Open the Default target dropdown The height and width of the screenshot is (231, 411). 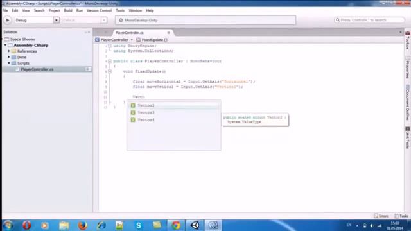[84, 20]
